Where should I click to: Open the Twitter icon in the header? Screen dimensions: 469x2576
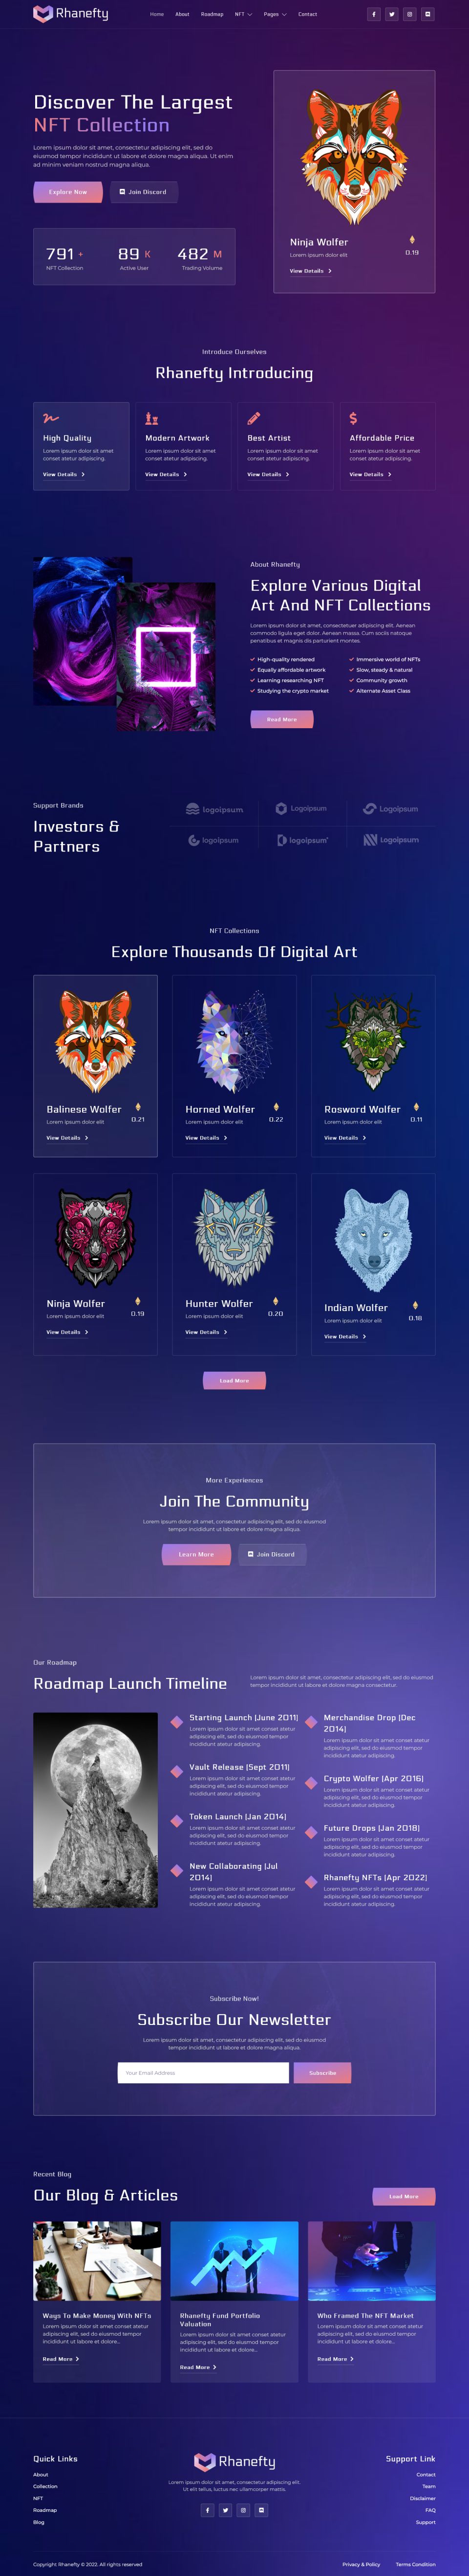pyautogui.click(x=391, y=14)
